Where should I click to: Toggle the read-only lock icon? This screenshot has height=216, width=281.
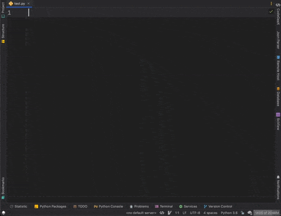click(x=242, y=213)
